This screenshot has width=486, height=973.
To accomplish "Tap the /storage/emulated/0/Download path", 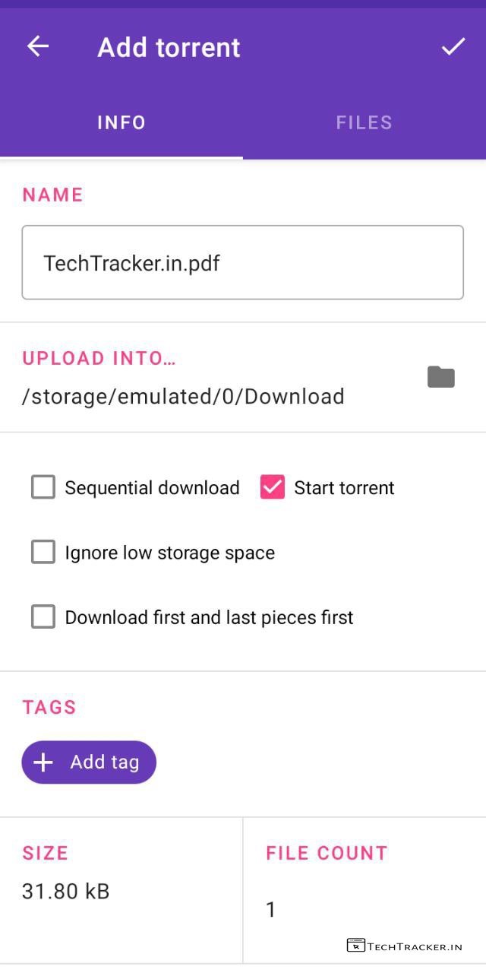I will click(183, 396).
